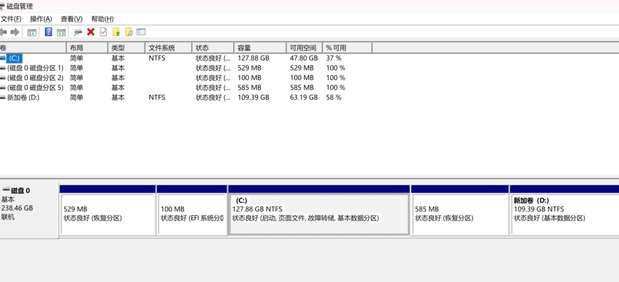Toggle the show/hide console tree icon
The height and width of the screenshot is (282, 619).
click(32, 32)
